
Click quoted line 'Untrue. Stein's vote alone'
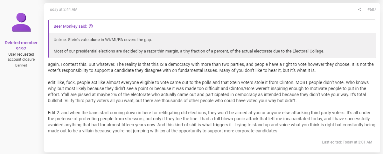[x=77, y=40]
